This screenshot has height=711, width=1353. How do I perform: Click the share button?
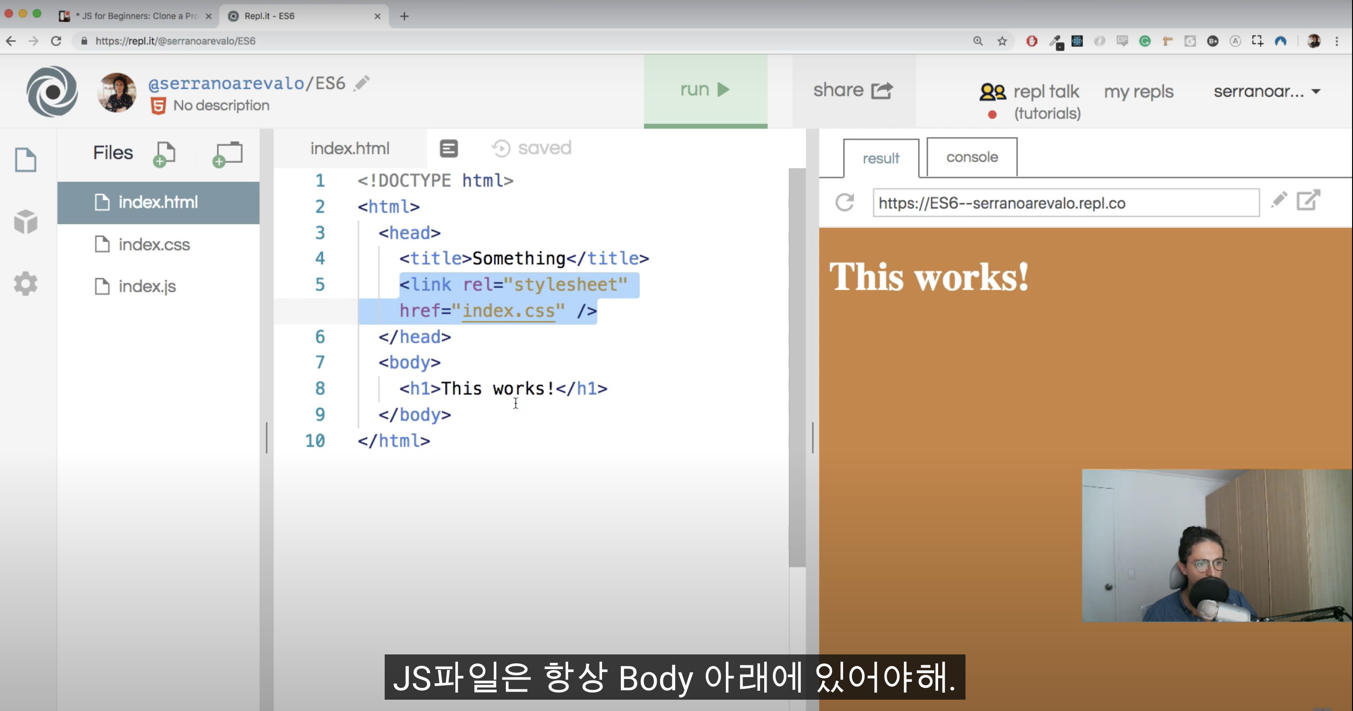pos(853,91)
